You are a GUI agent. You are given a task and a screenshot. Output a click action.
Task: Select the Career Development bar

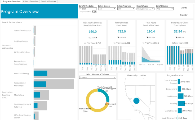(35, 30)
